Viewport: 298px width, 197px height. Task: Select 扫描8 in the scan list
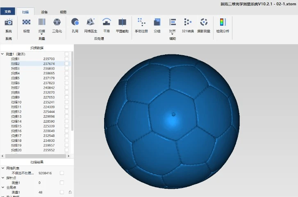coord(15,92)
